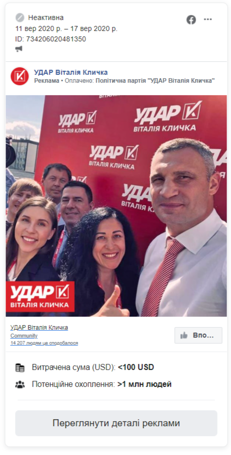Screen dimensions: 231x455
Task: Click the megaphone icon under the ID
Action: (x=19, y=49)
